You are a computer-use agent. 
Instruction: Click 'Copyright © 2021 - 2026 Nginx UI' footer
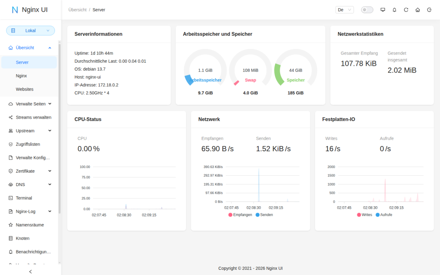tap(251, 269)
